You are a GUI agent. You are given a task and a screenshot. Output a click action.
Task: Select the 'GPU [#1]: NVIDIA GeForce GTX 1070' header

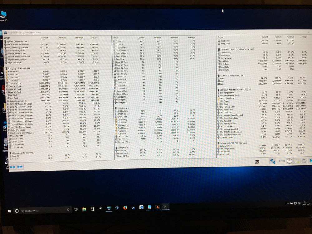coord(237,90)
